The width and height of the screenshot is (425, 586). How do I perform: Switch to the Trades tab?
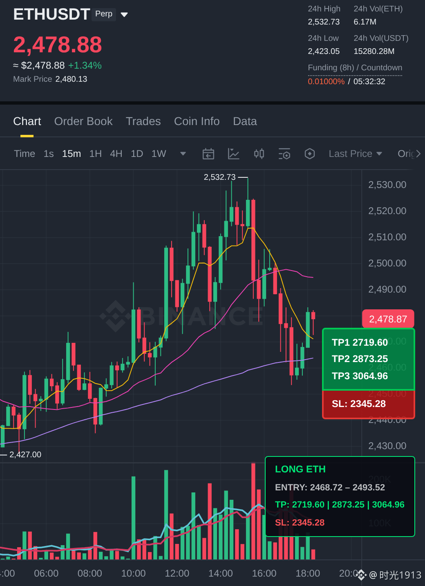(x=143, y=121)
